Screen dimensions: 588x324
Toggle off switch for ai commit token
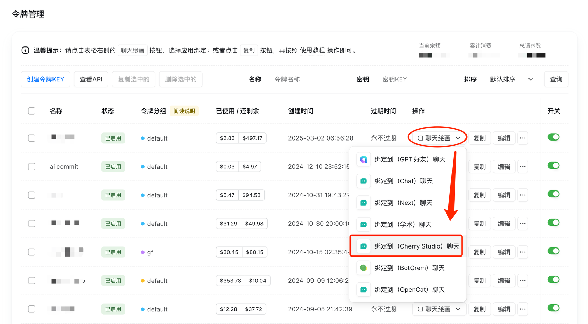click(x=553, y=166)
